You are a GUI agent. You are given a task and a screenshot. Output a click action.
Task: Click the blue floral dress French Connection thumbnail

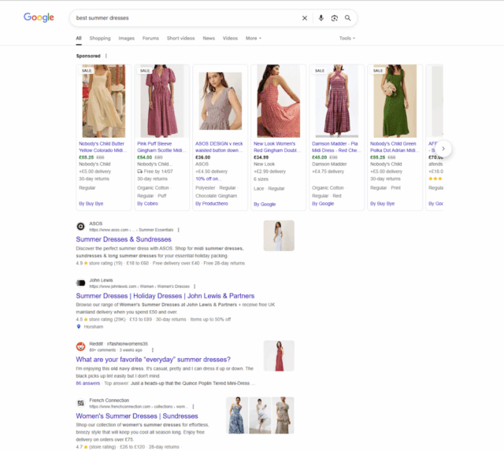237,416
